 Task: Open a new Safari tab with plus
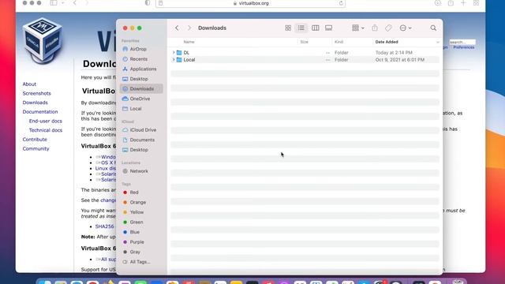tap(463, 3)
